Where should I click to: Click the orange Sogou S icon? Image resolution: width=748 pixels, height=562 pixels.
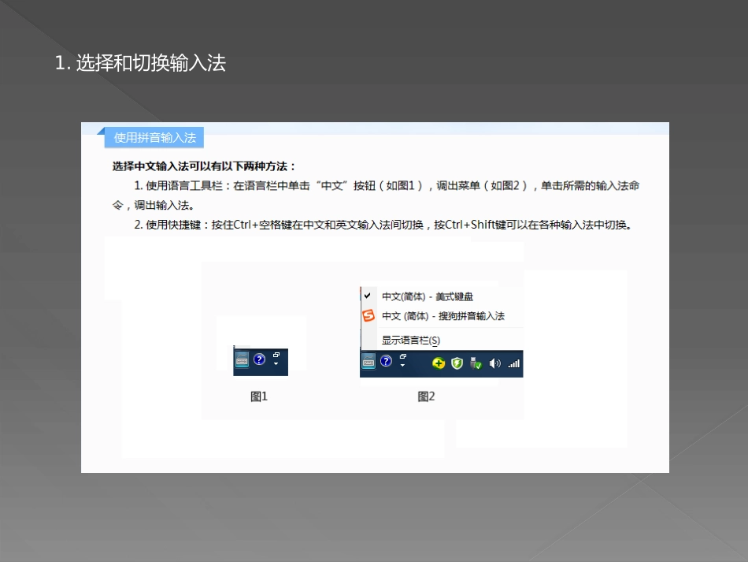(x=368, y=315)
